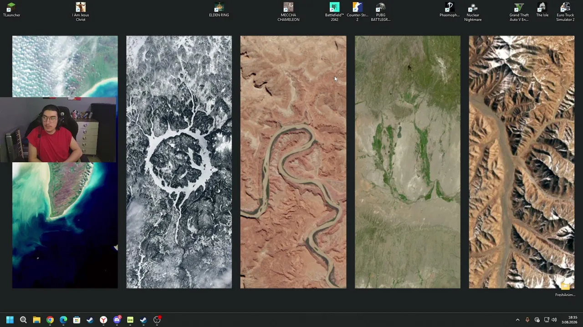Click the face icon with plus badge in tray

537,320
